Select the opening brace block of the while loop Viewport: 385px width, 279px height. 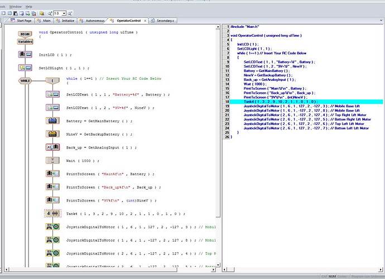[x=52, y=80]
